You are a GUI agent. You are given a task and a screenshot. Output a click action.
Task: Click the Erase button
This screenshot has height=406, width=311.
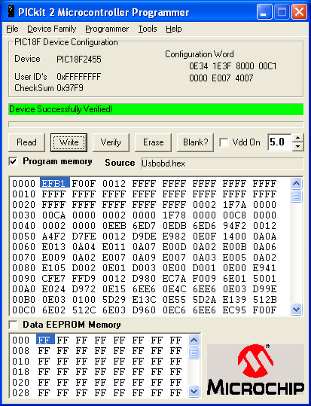tap(153, 142)
